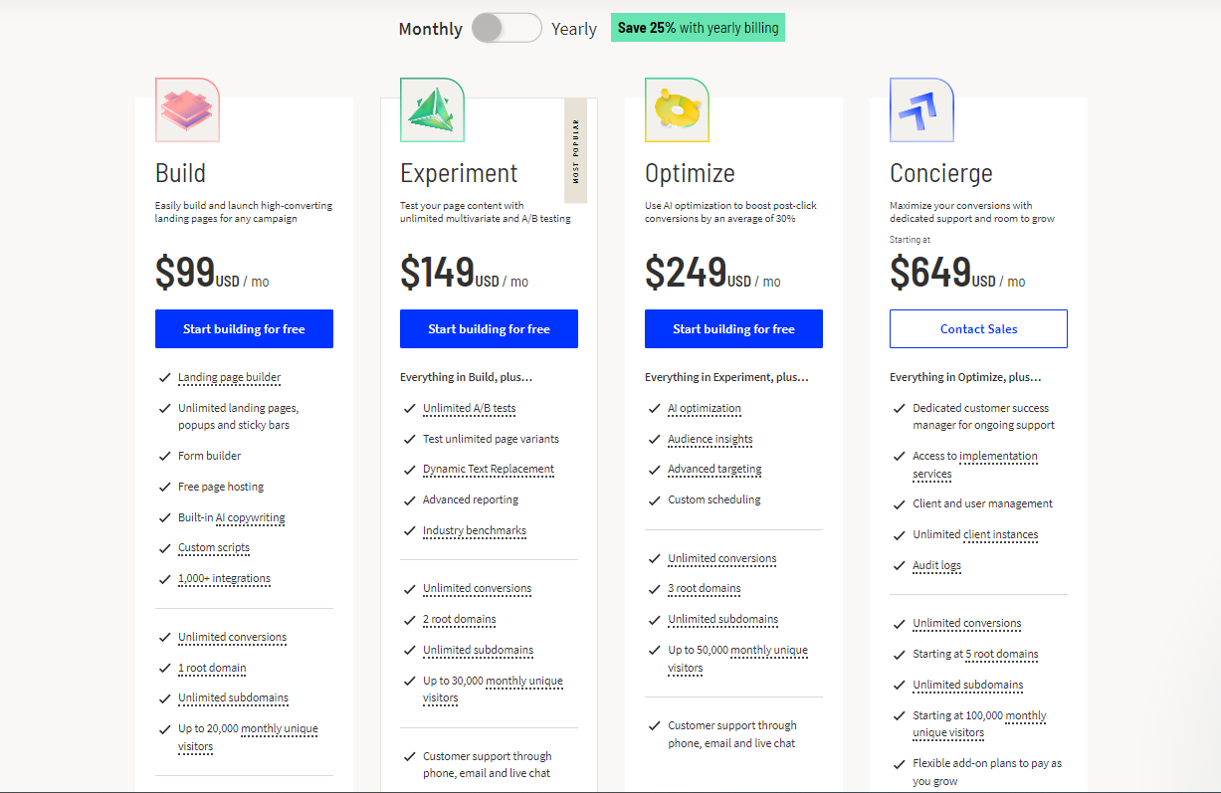Click the Optimize plan yellow icon
1221x793 pixels.
(x=677, y=109)
